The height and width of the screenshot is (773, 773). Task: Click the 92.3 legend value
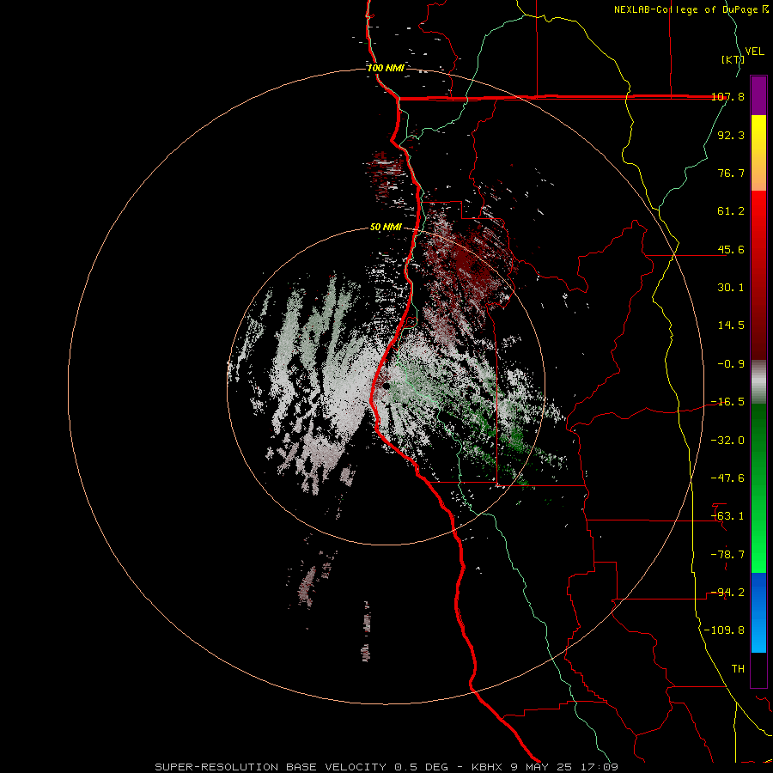[731, 135]
